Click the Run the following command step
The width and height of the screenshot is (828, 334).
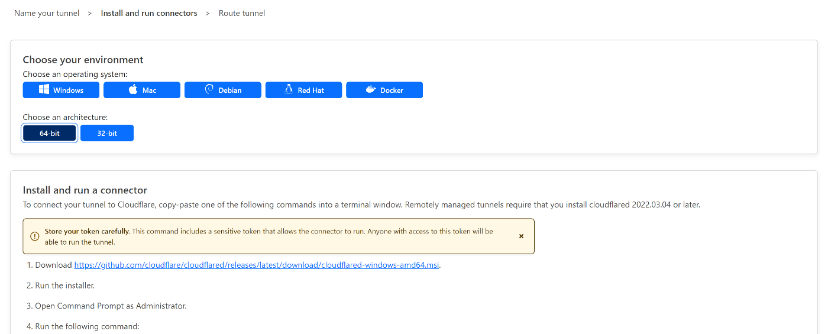pyautogui.click(x=83, y=326)
